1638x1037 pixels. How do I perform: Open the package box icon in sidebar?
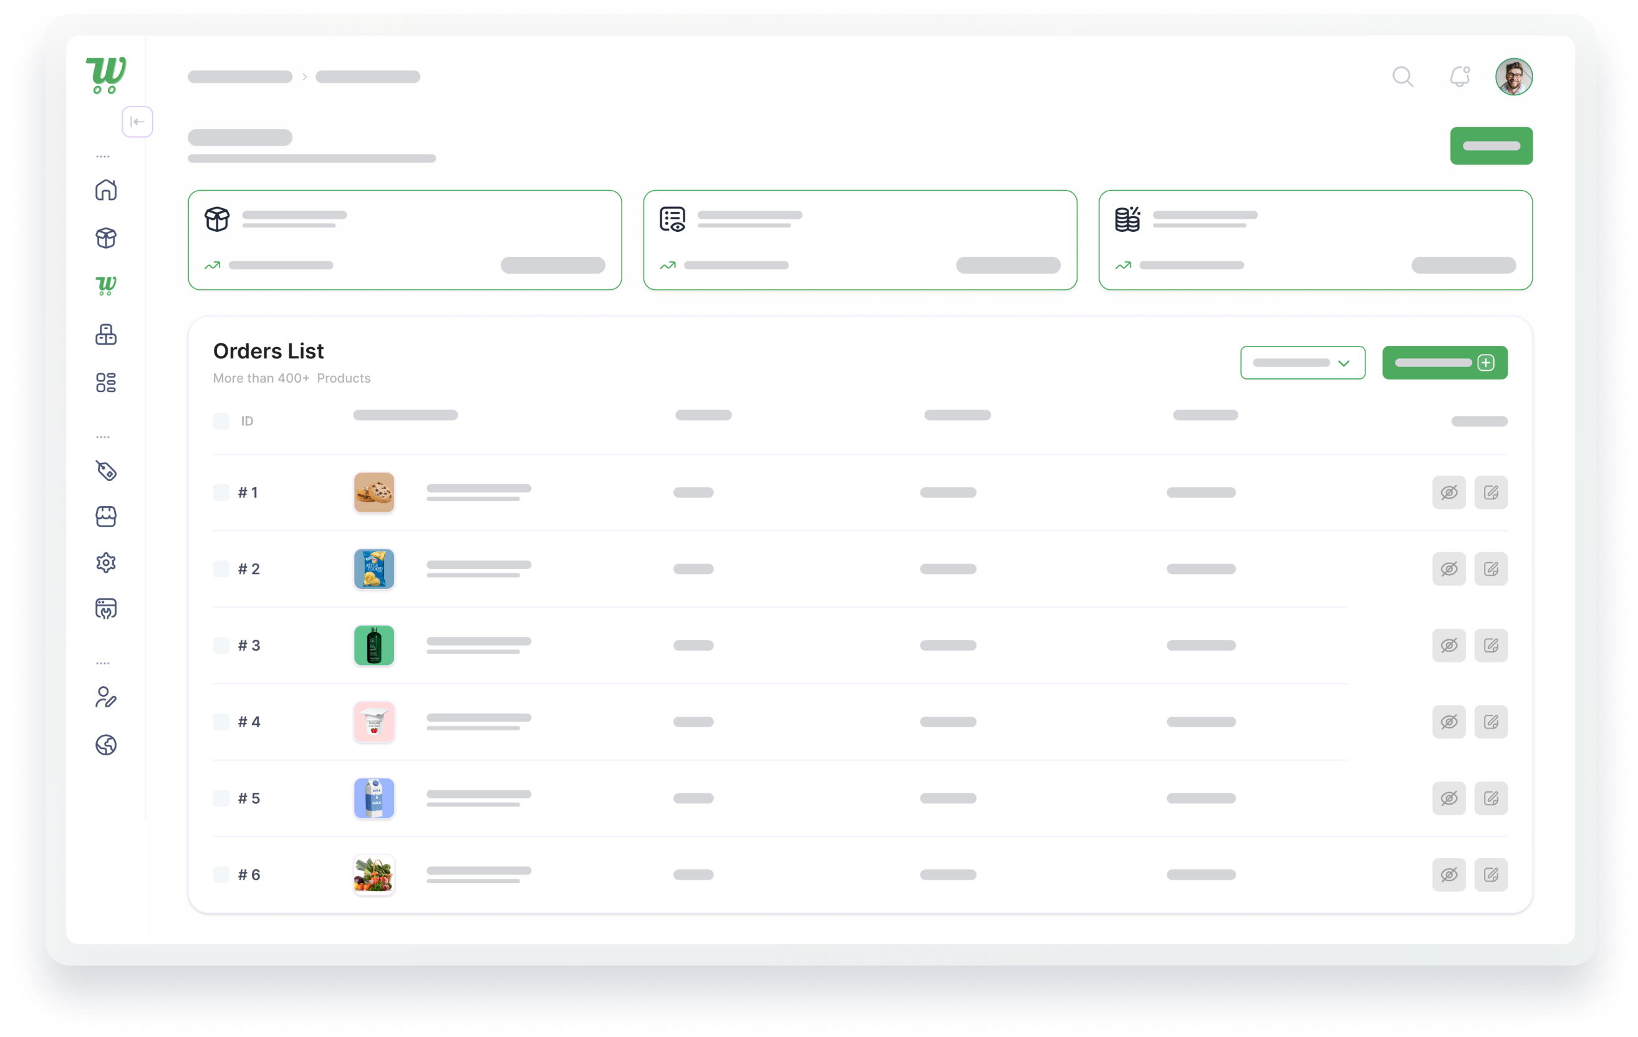coord(106,238)
